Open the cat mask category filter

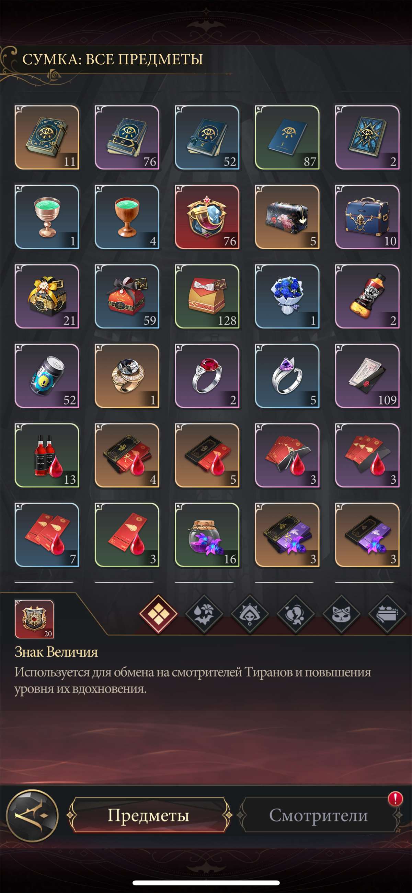pyautogui.click(x=341, y=614)
